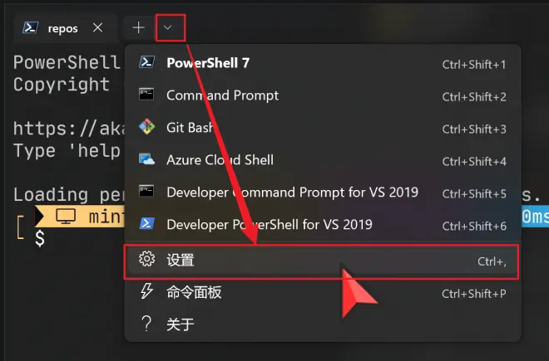Click the Command Prompt profile icon
The height and width of the screenshot is (361, 549).
[146, 95]
